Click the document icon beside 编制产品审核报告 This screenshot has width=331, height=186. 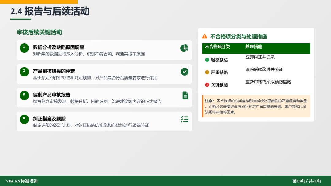coord(185,95)
